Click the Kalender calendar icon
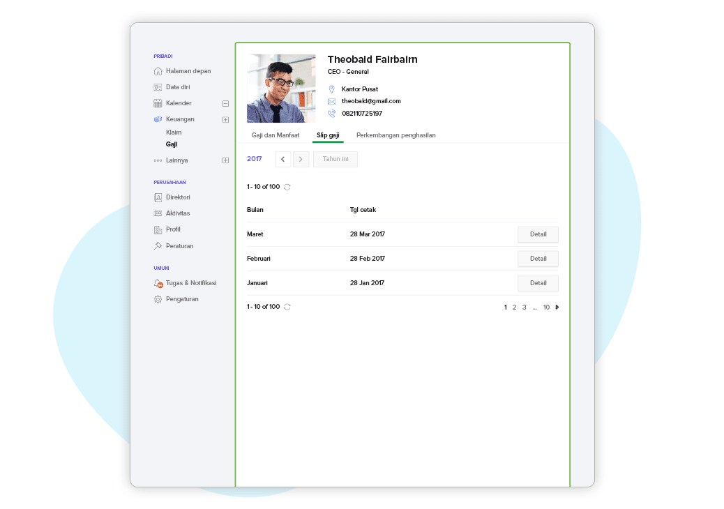Screen dimensions: 724x509 (158, 103)
